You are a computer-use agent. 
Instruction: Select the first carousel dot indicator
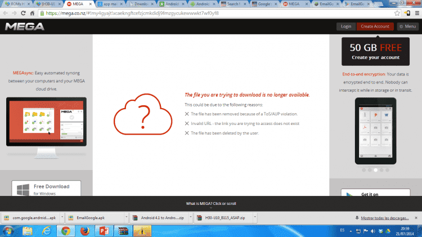click(x=364, y=170)
